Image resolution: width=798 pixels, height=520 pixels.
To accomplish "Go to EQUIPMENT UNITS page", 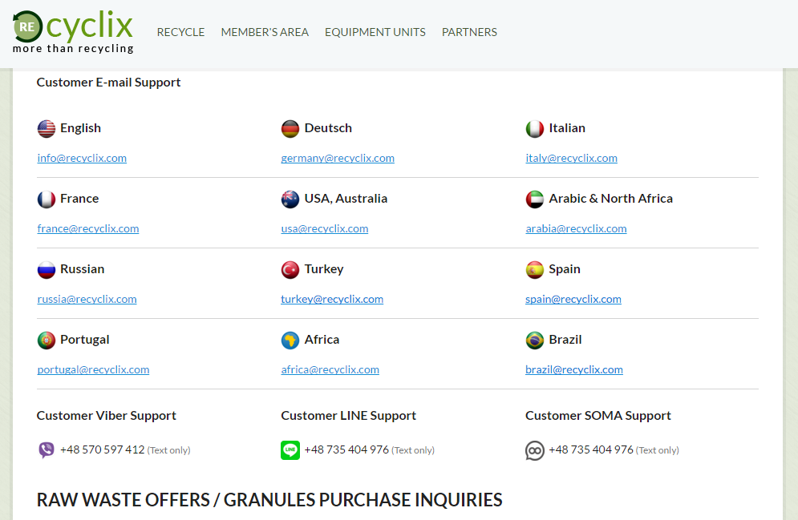I will [375, 32].
